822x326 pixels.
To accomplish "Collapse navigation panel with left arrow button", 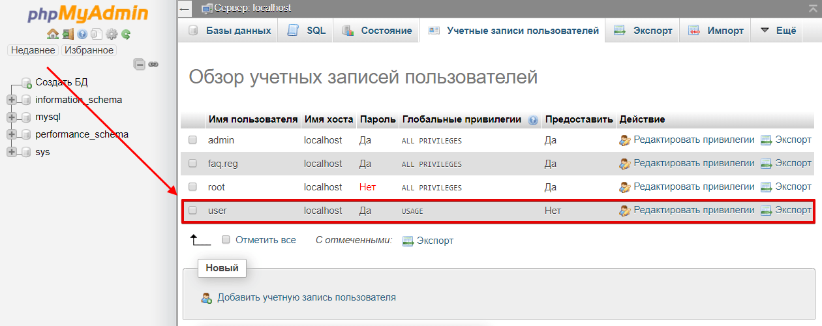I will pyautogui.click(x=185, y=8).
